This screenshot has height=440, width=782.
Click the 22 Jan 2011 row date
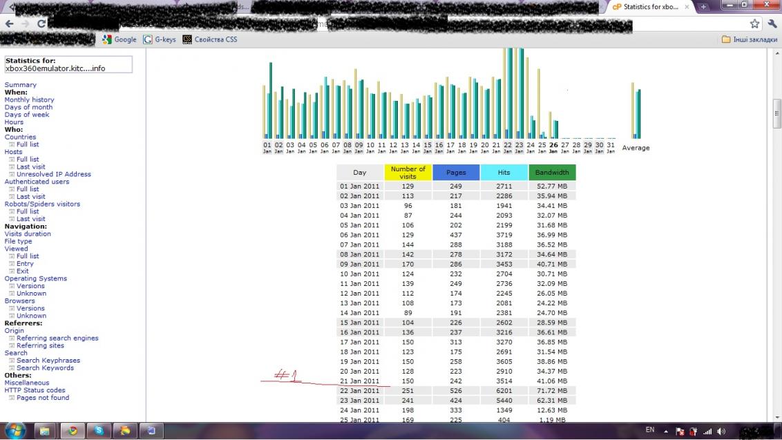360,391
